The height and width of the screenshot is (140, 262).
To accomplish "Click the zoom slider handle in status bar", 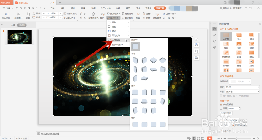I will click(x=236, y=138).
